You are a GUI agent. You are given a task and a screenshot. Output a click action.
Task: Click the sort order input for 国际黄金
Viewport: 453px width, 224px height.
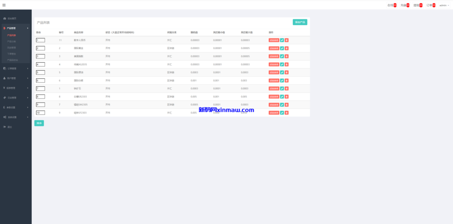(40, 48)
